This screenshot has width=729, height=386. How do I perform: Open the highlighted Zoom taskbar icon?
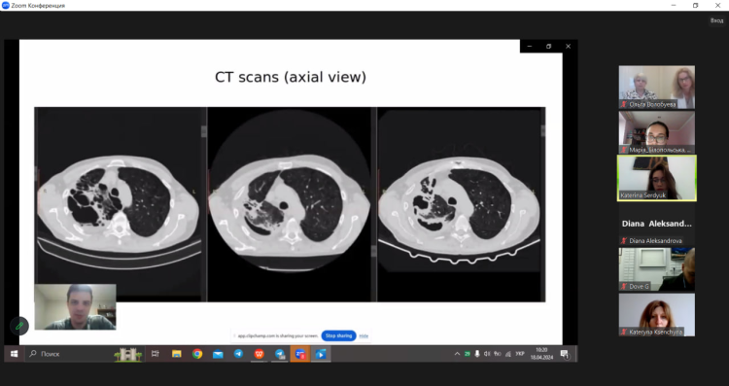(x=300, y=354)
